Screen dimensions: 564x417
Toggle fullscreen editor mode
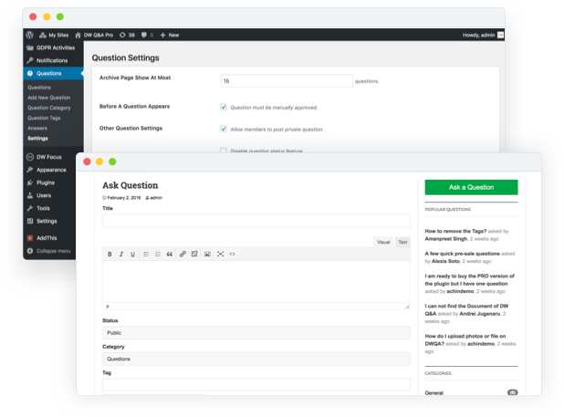(x=221, y=255)
